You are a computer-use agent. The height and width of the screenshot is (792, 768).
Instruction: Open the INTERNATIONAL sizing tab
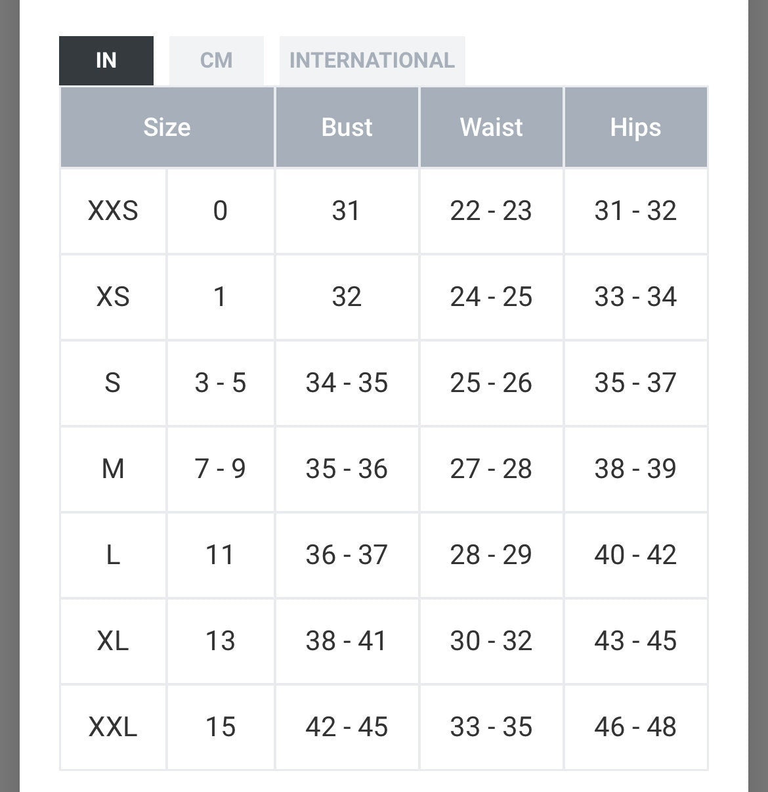(372, 60)
